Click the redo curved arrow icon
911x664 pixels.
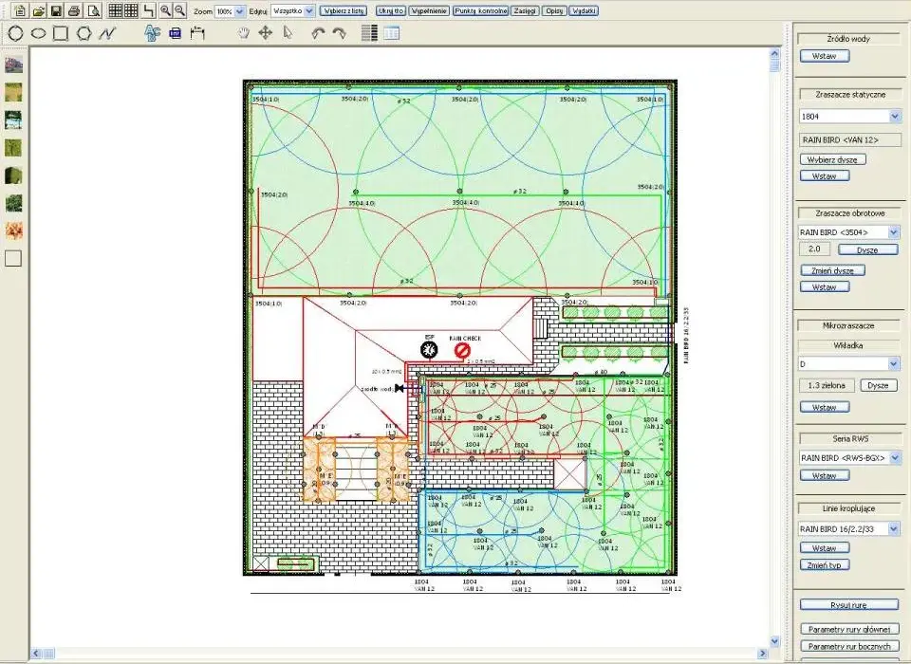pyautogui.click(x=340, y=33)
